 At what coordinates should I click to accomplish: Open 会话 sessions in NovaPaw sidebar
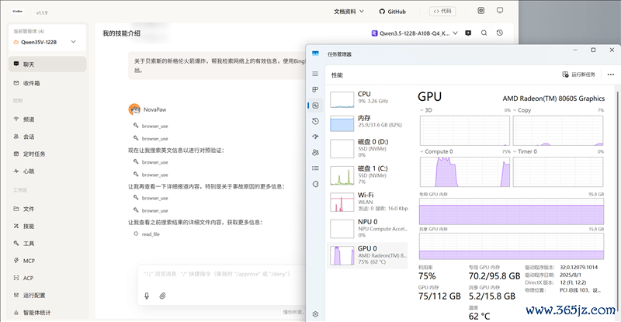click(47, 137)
